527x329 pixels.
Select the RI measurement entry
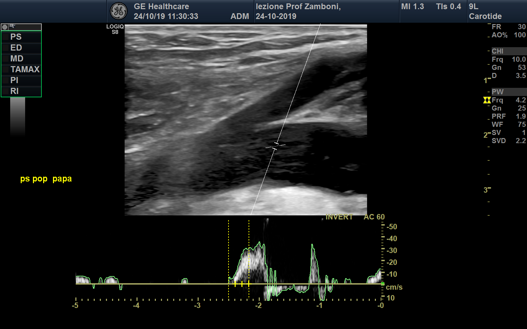click(x=14, y=91)
